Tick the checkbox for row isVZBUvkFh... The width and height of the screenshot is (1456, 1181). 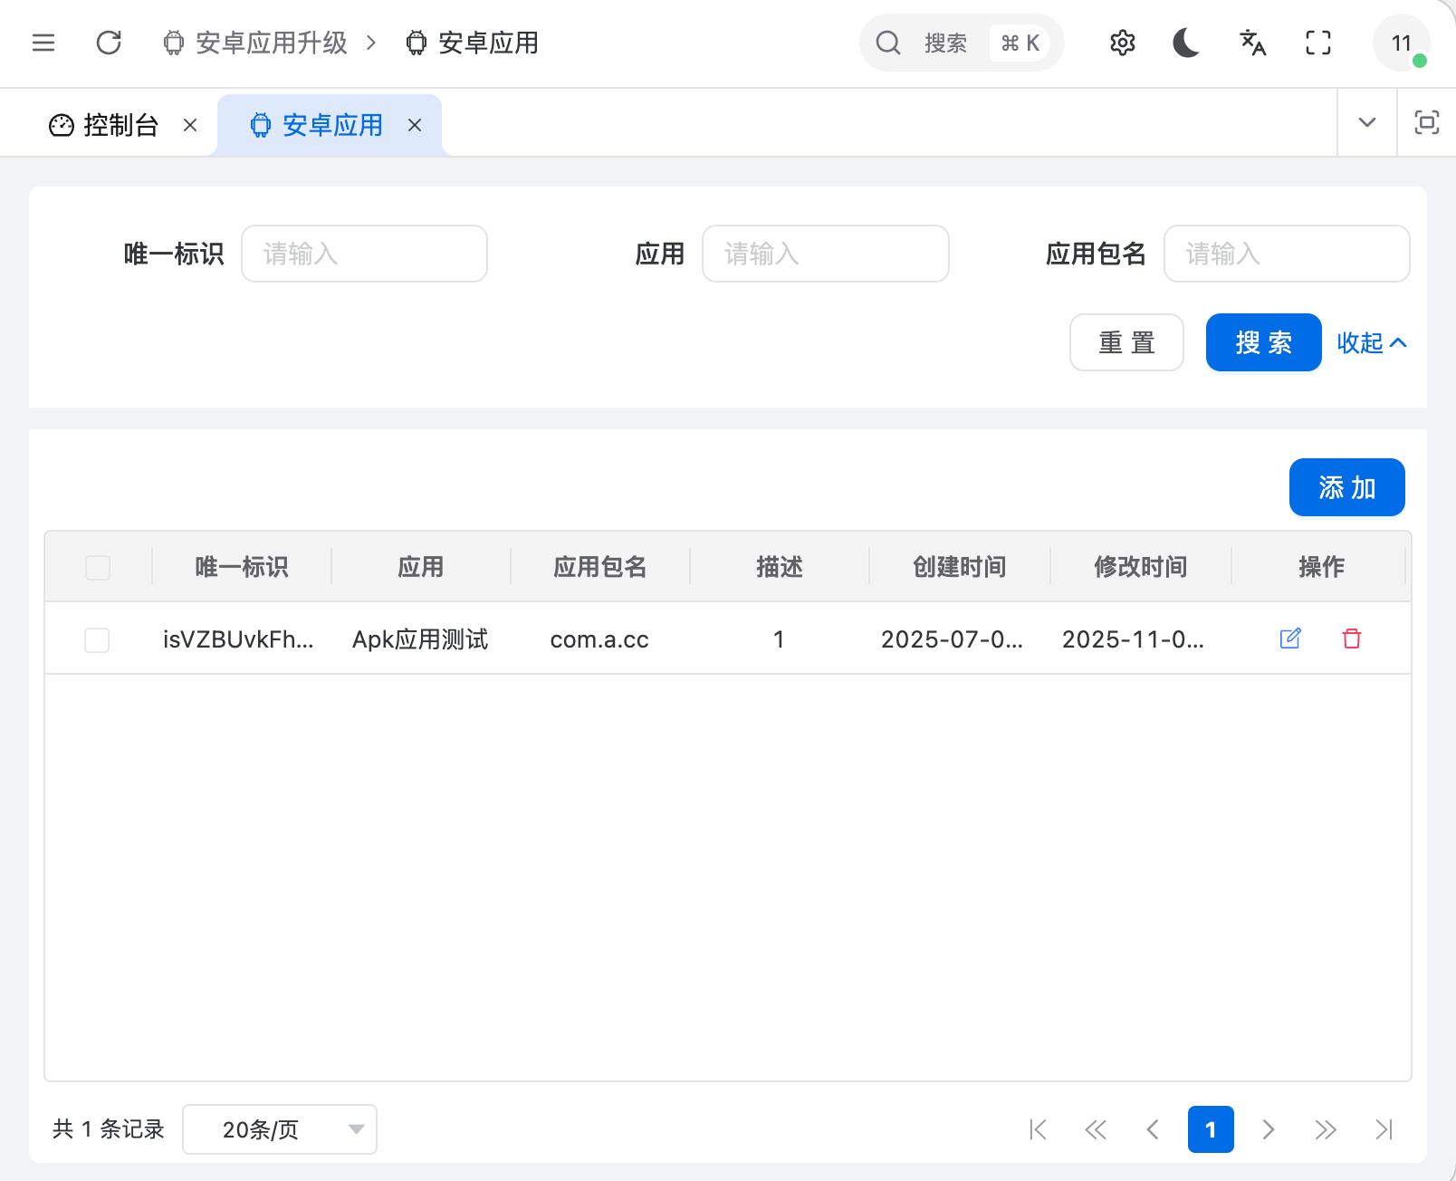(x=97, y=640)
